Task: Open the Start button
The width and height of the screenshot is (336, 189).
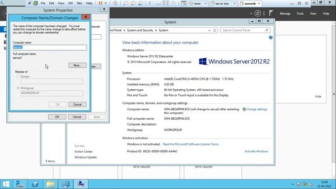Action: (x=6, y=184)
